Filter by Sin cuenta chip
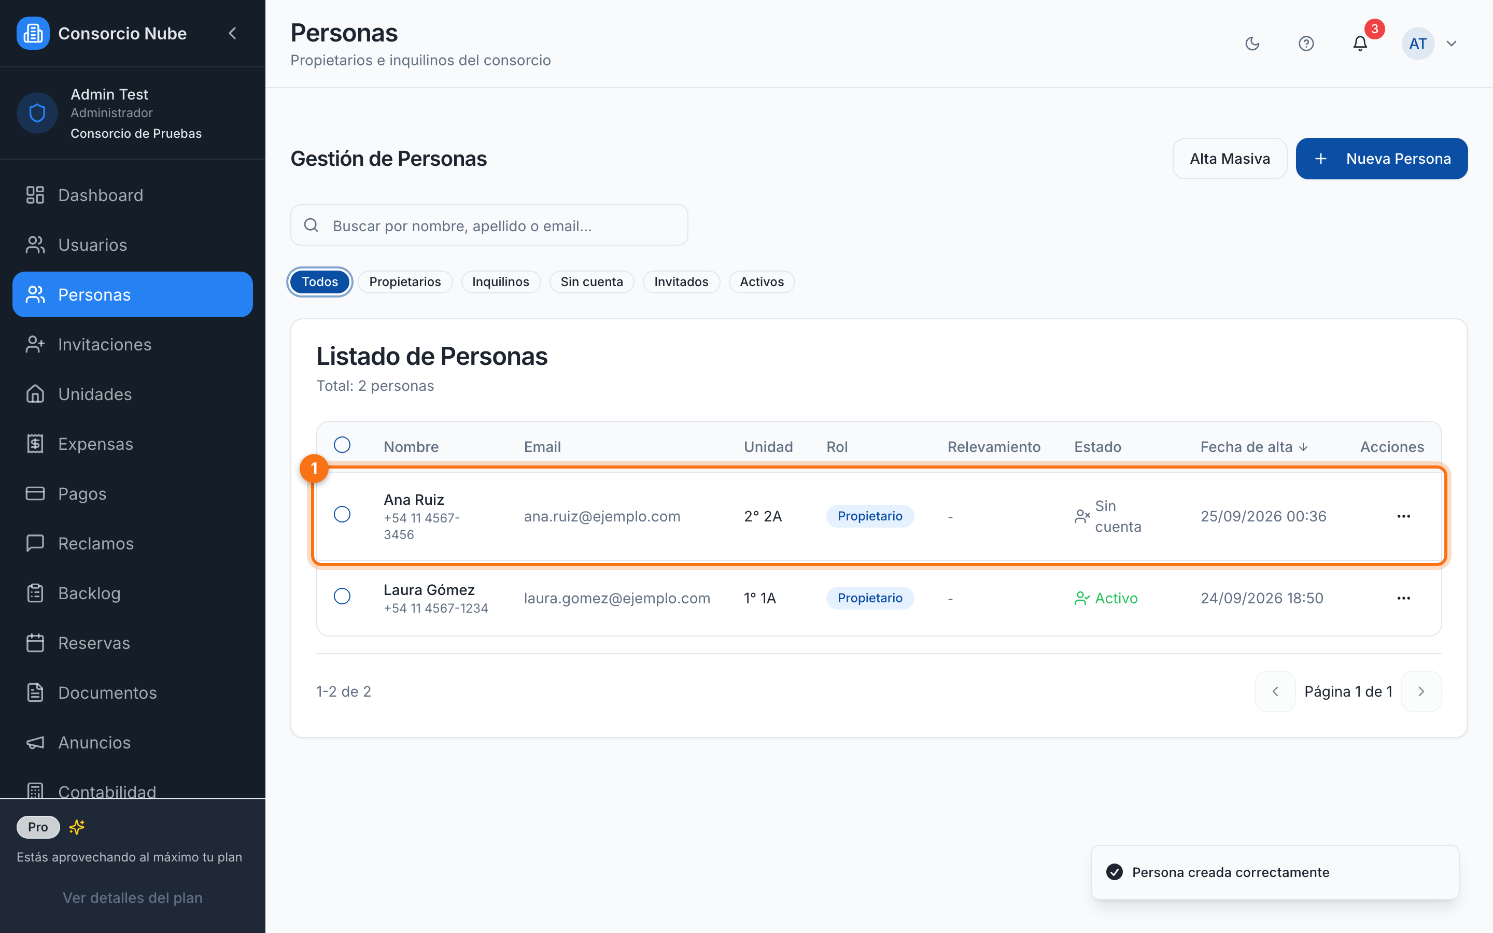The image size is (1493, 933). (x=591, y=282)
